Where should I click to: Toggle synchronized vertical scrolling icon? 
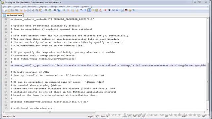pyautogui.click(x=73, y=10)
